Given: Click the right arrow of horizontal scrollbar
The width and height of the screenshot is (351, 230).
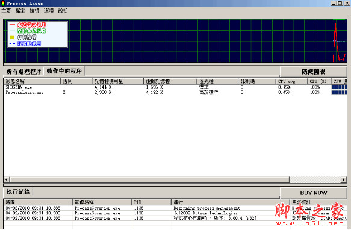Looking at the screenshot, I should click(x=344, y=179).
